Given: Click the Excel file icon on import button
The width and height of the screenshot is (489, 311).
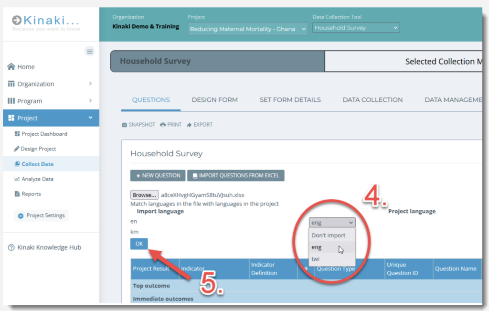Looking at the screenshot, I should tap(195, 176).
